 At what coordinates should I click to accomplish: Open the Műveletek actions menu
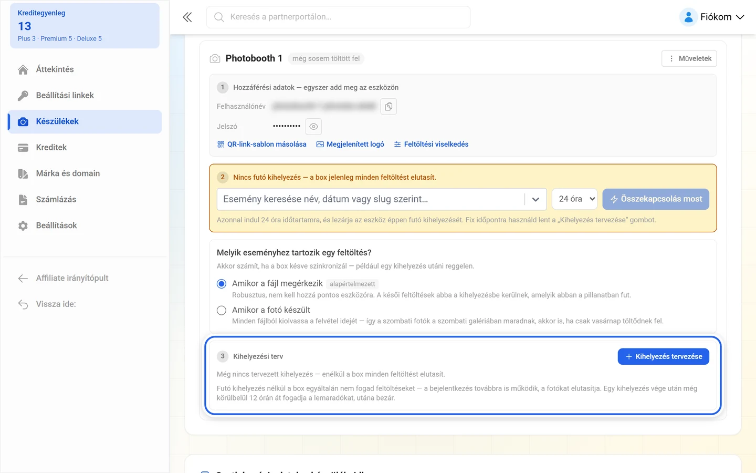[689, 59]
